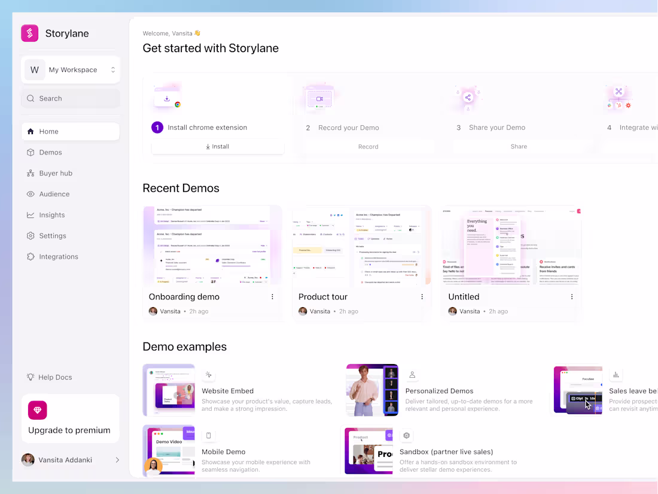Click the Personalized Demos person icon
The image size is (658, 494).
tap(412, 375)
